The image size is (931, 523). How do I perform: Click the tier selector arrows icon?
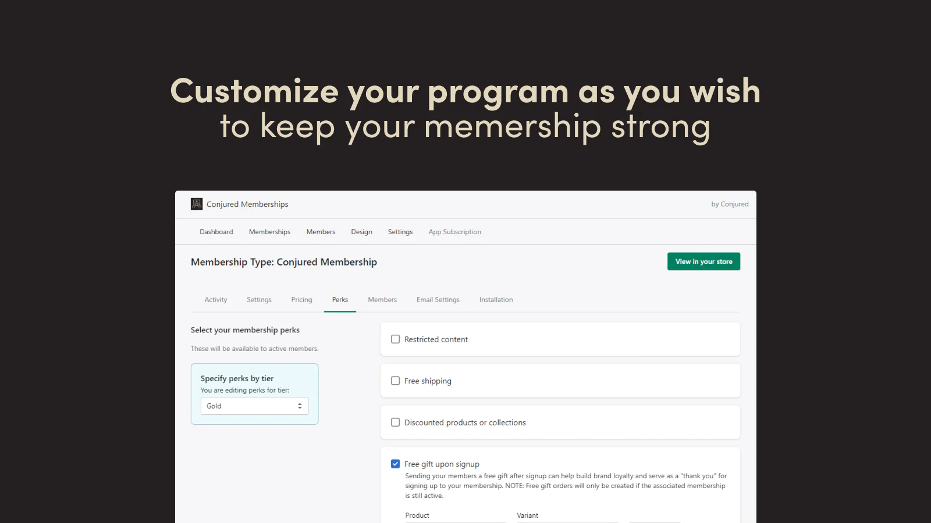pyautogui.click(x=300, y=406)
